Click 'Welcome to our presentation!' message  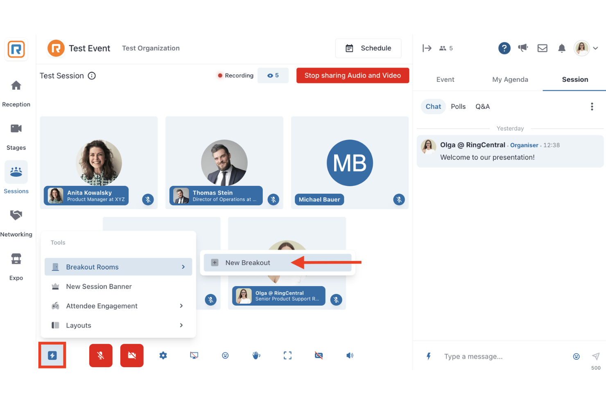point(487,158)
